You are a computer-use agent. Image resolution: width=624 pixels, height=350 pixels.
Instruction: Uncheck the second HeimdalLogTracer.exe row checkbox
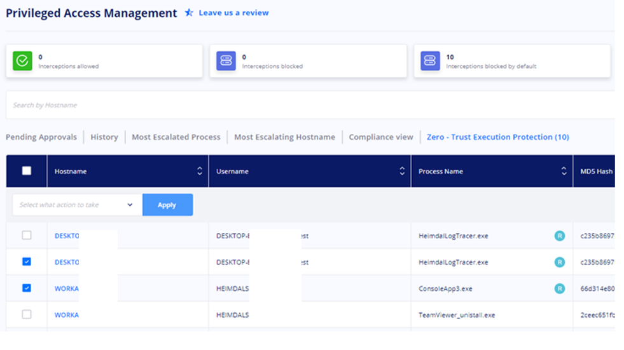(27, 262)
